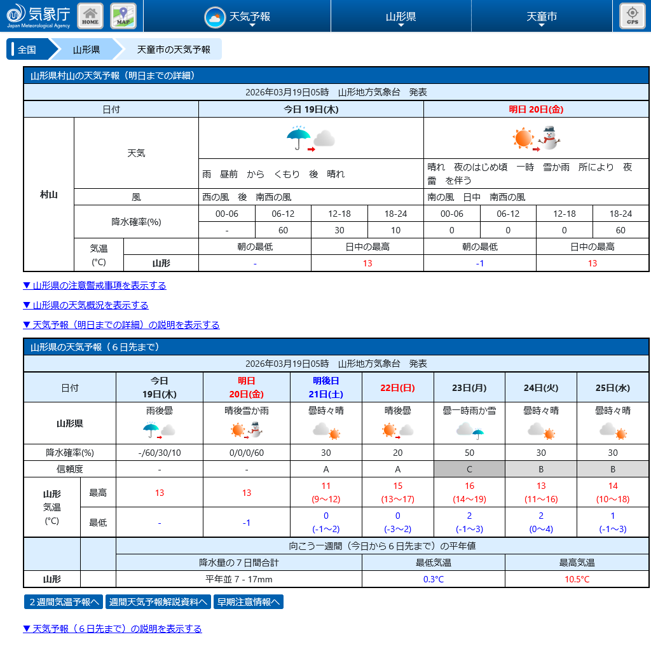The image size is (651, 651).
Task: Select the 全国 breadcrumb
Action: pyautogui.click(x=27, y=50)
